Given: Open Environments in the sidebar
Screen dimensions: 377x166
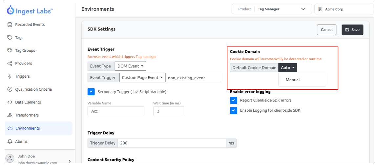Looking at the screenshot, I should coord(28,128).
